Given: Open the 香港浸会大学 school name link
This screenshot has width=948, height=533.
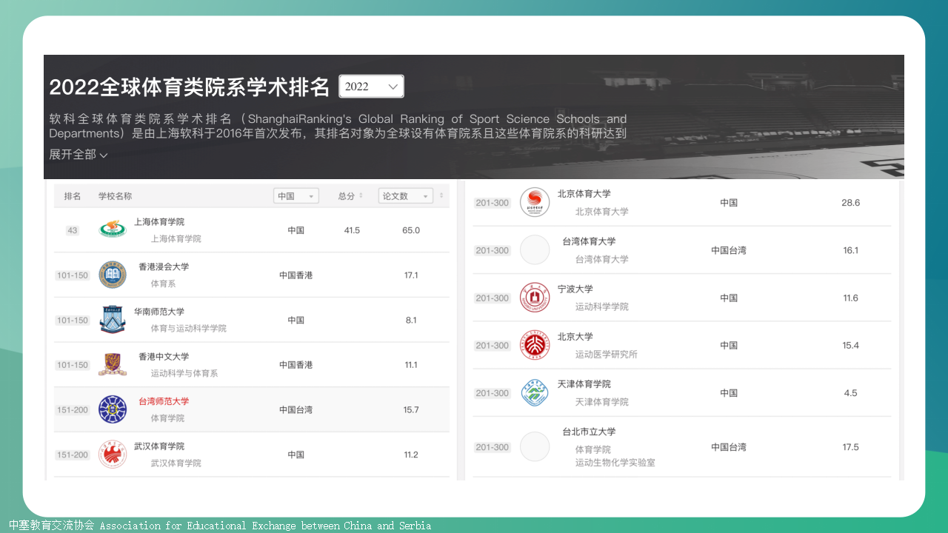Looking at the screenshot, I should [x=164, y=266].
